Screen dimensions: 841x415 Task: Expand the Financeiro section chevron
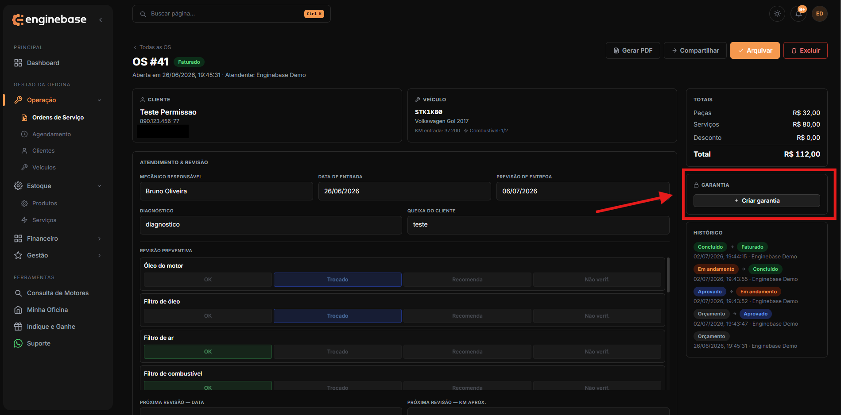coord(99,238)
